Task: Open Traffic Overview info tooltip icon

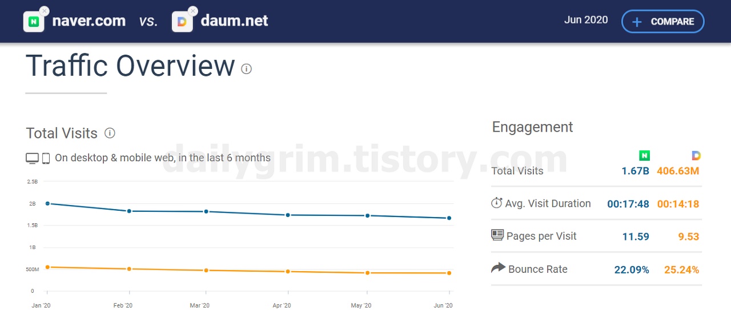Action: tap(246, 69)
